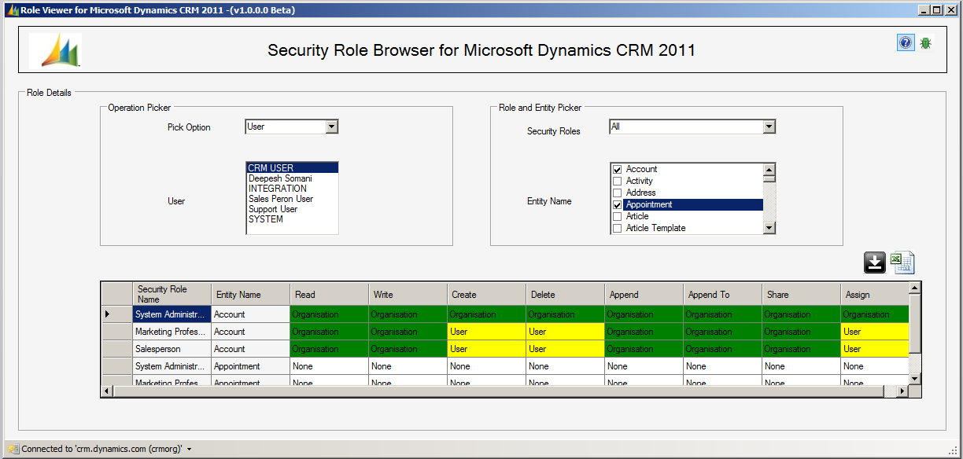Click the Salesperson row's yellow Delete cell
This screenshot has height=459, width=963.
click(x=565, y=348)
